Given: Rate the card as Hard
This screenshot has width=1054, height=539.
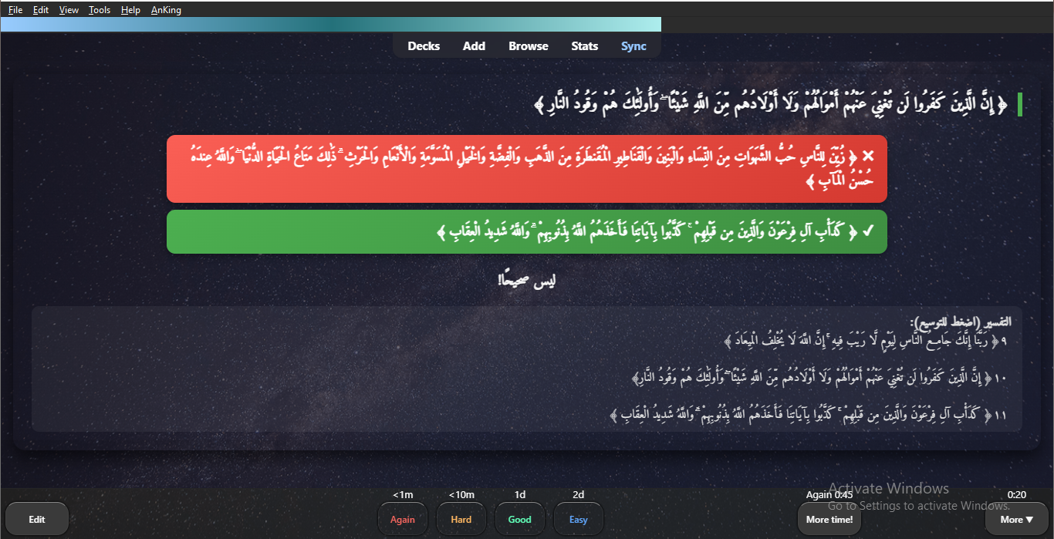Looking at the screenshot, I should click(461, 519).
